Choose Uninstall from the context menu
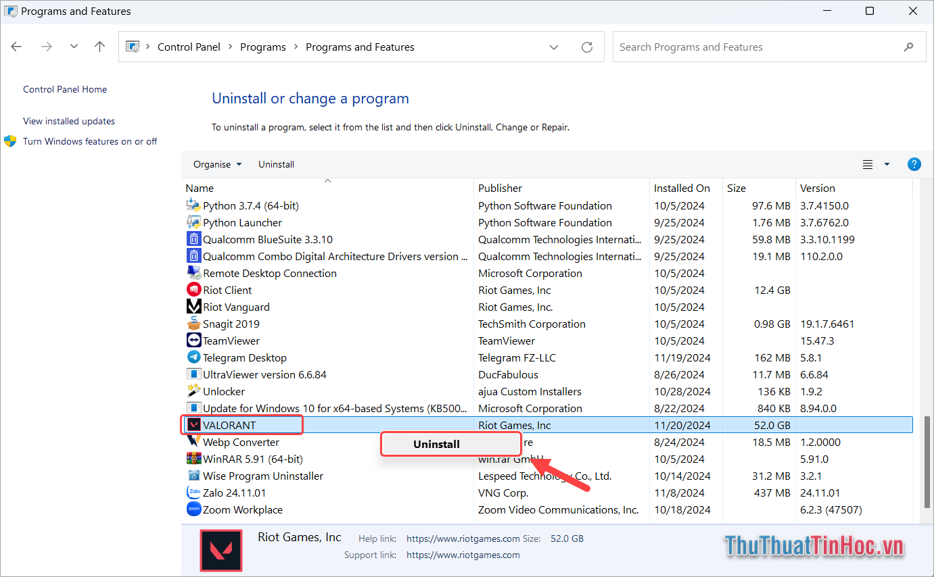The image size is (934, 577). tap(450, 444)
